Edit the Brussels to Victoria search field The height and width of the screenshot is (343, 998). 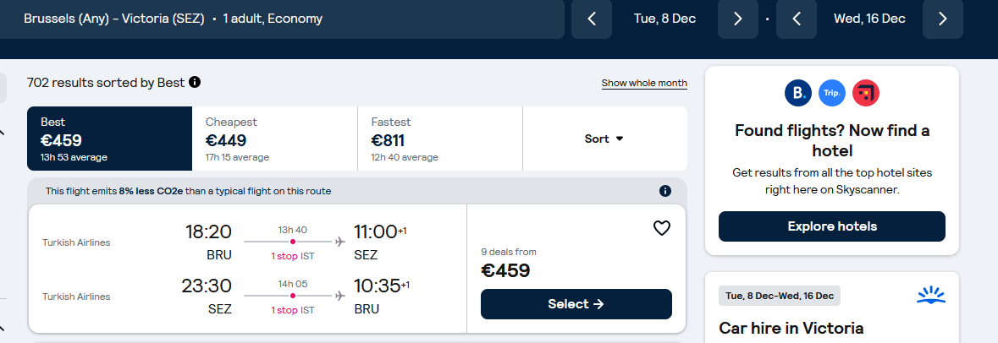pyautogui.click(x=282, y=19)
